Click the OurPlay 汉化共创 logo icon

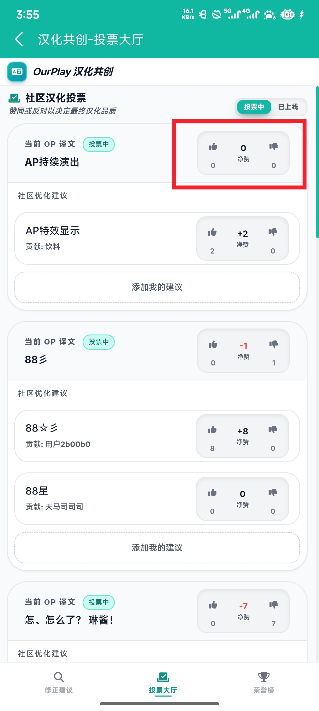click(17, 72)
